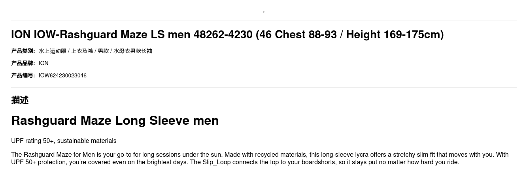The height and width of the screenshot is (184, 525).
Task: Click the broken product image placeholder
Action: pos(264,12)
